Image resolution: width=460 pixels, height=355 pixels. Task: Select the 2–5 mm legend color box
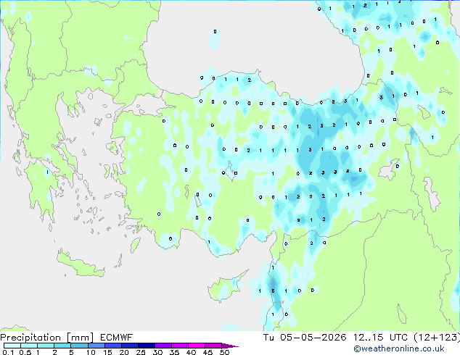pos(62,346)
